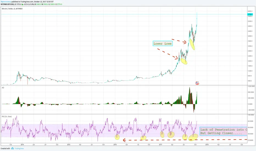Click the 2016 label on time axis
This screenshot has height=151, width=256.
coord(115,144)
